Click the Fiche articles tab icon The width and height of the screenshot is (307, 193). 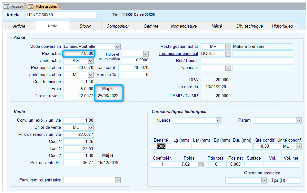click(x=30, y=6)
